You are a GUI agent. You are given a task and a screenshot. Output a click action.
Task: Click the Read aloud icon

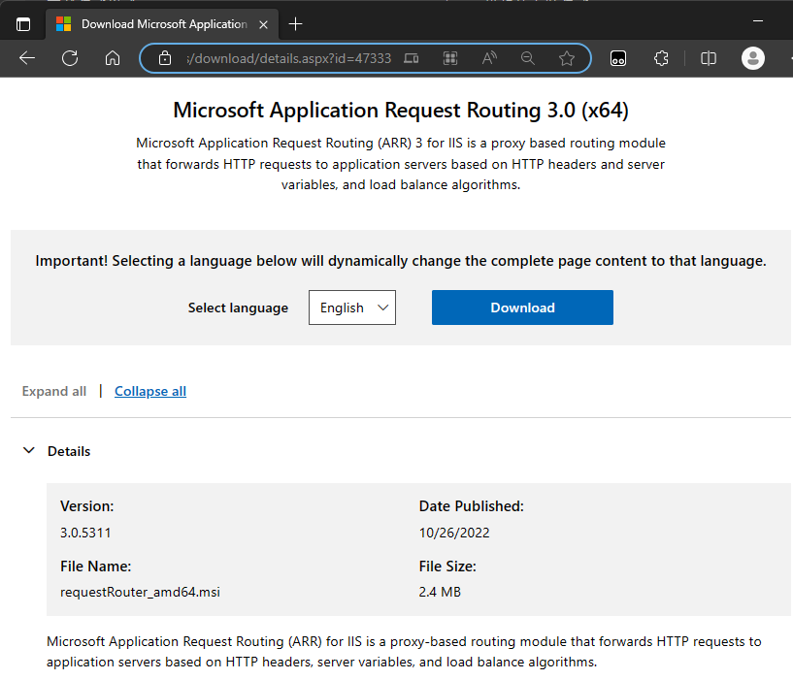pyautogui.click(x=489, y=58)
